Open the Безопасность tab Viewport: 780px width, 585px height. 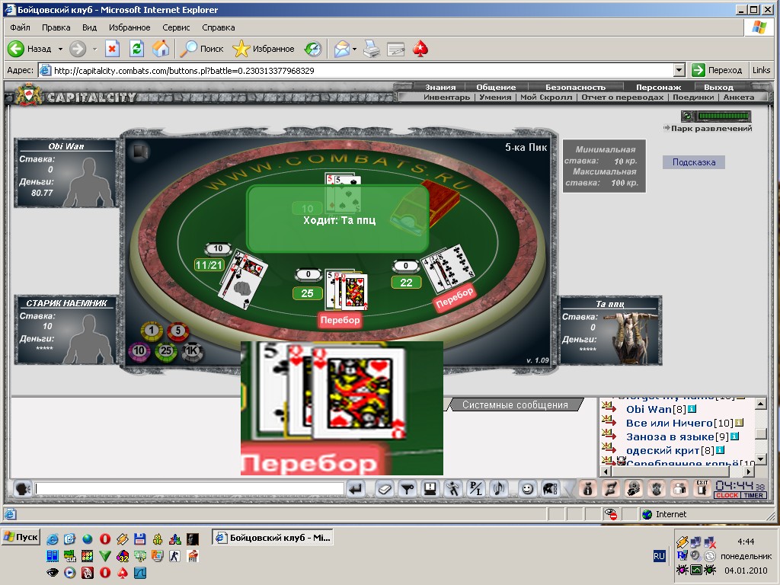575,87
